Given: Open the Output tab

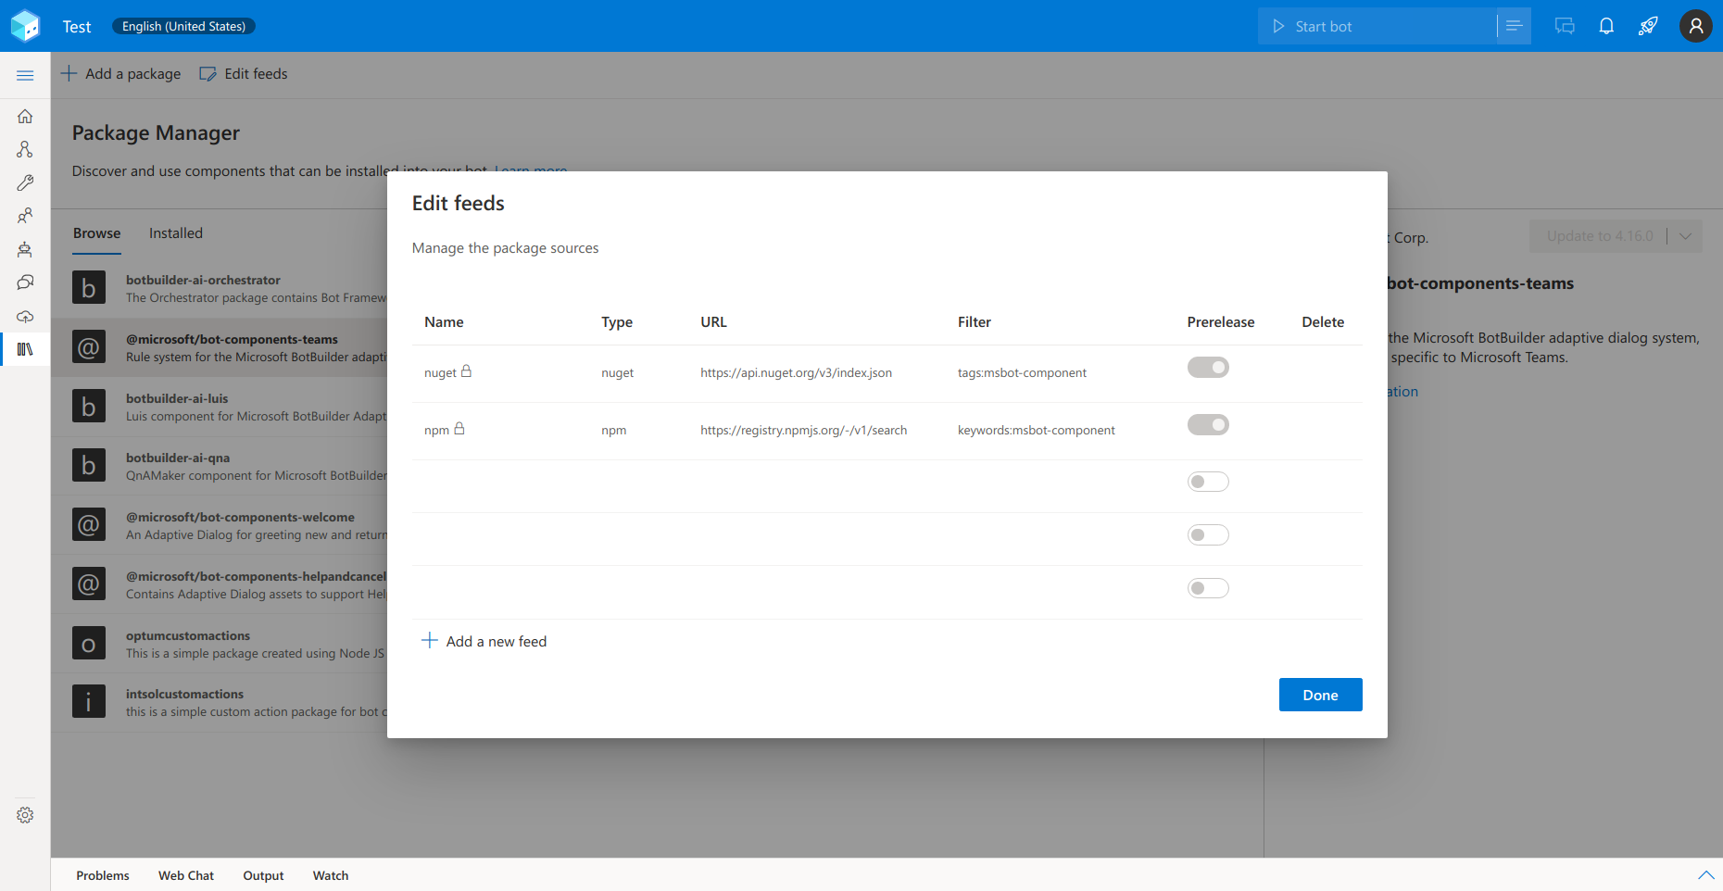Looking at the screenshot, I should (263, 875).
